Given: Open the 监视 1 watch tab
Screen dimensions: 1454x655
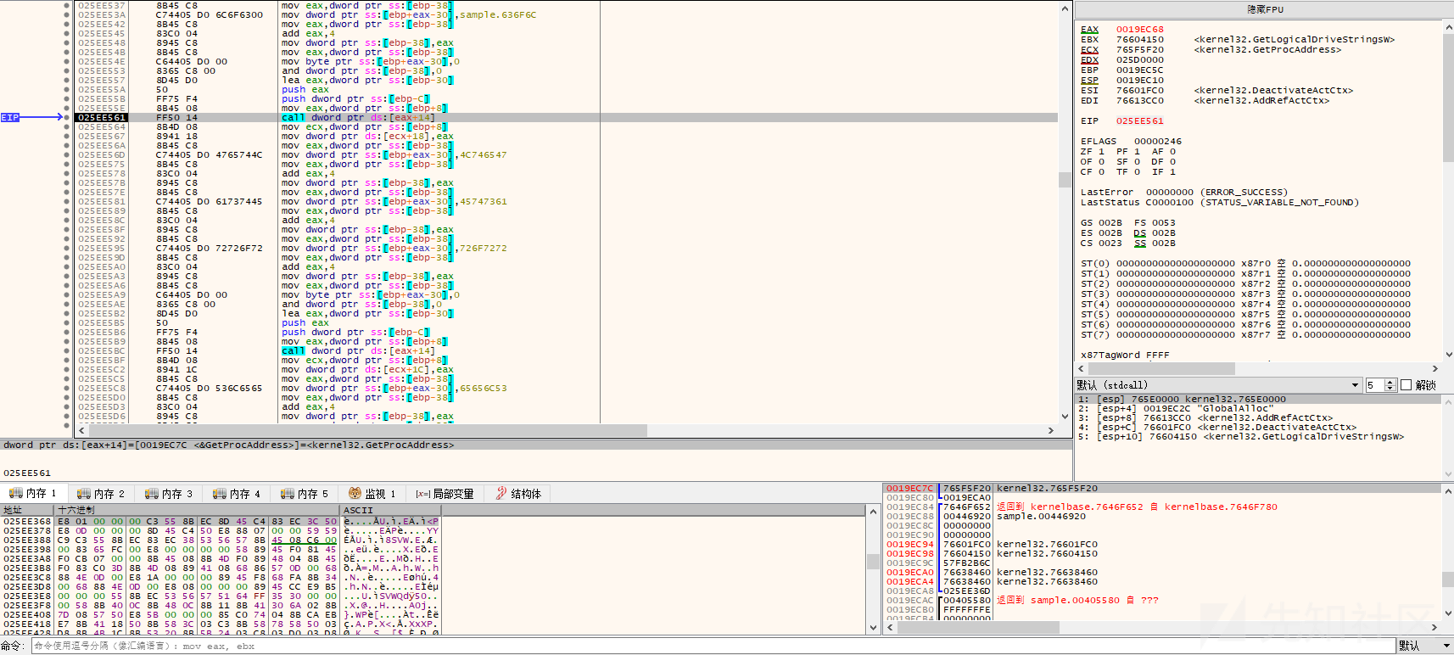Looking at the screenshot, I should 372,494.
